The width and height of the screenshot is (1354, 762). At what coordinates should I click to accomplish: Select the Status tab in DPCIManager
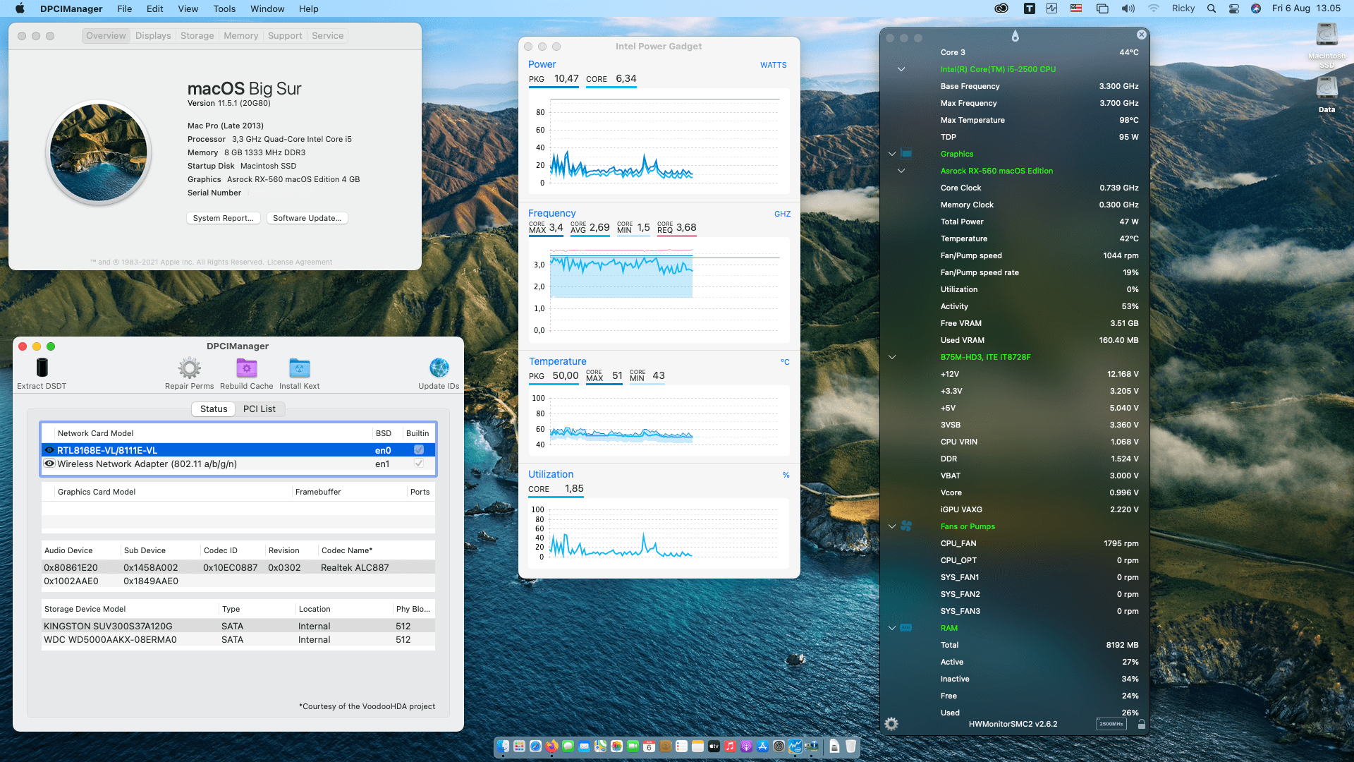pos(214,409)
